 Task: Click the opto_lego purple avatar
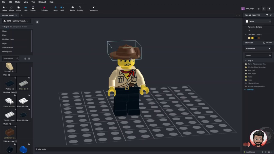click(x=243, y=9)
